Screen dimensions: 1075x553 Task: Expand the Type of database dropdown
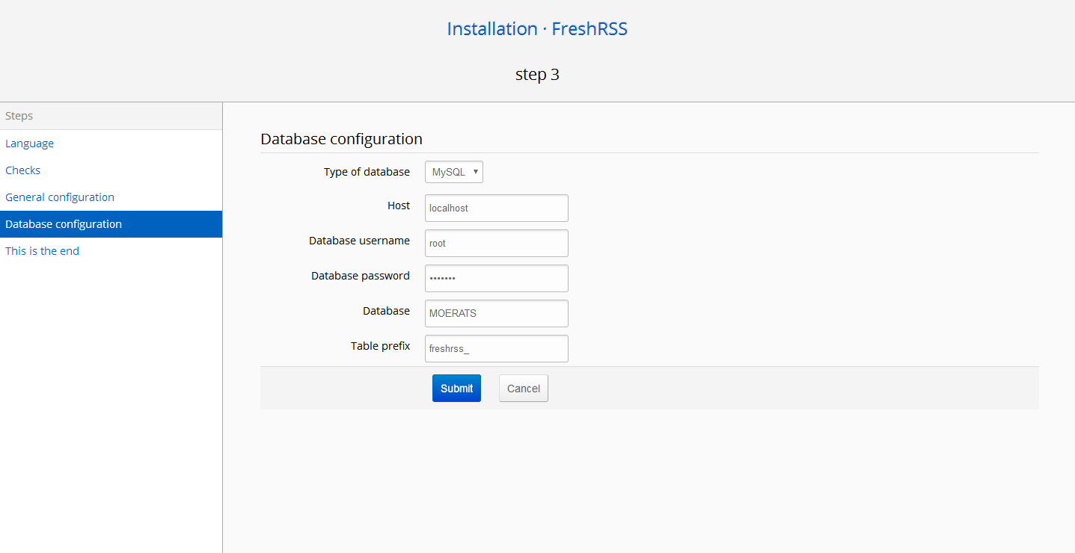click(x=454, y=172)
